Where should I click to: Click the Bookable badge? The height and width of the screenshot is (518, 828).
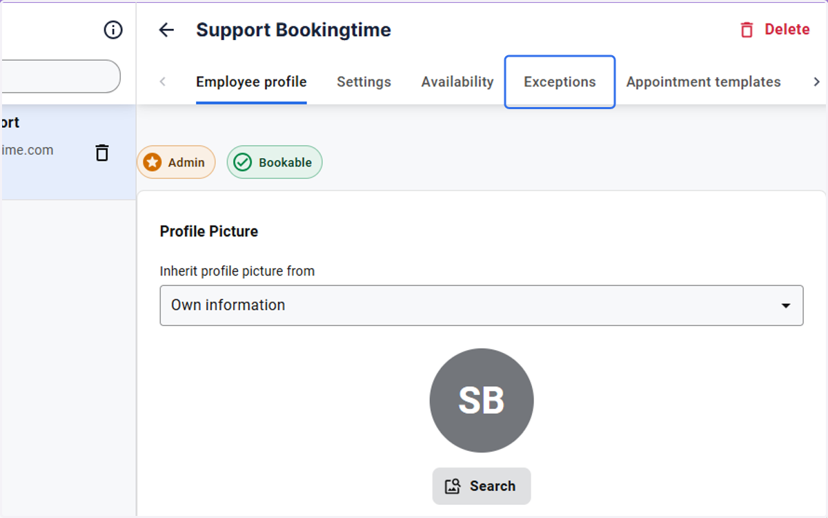pyautogui.click(x=275, y=162)
